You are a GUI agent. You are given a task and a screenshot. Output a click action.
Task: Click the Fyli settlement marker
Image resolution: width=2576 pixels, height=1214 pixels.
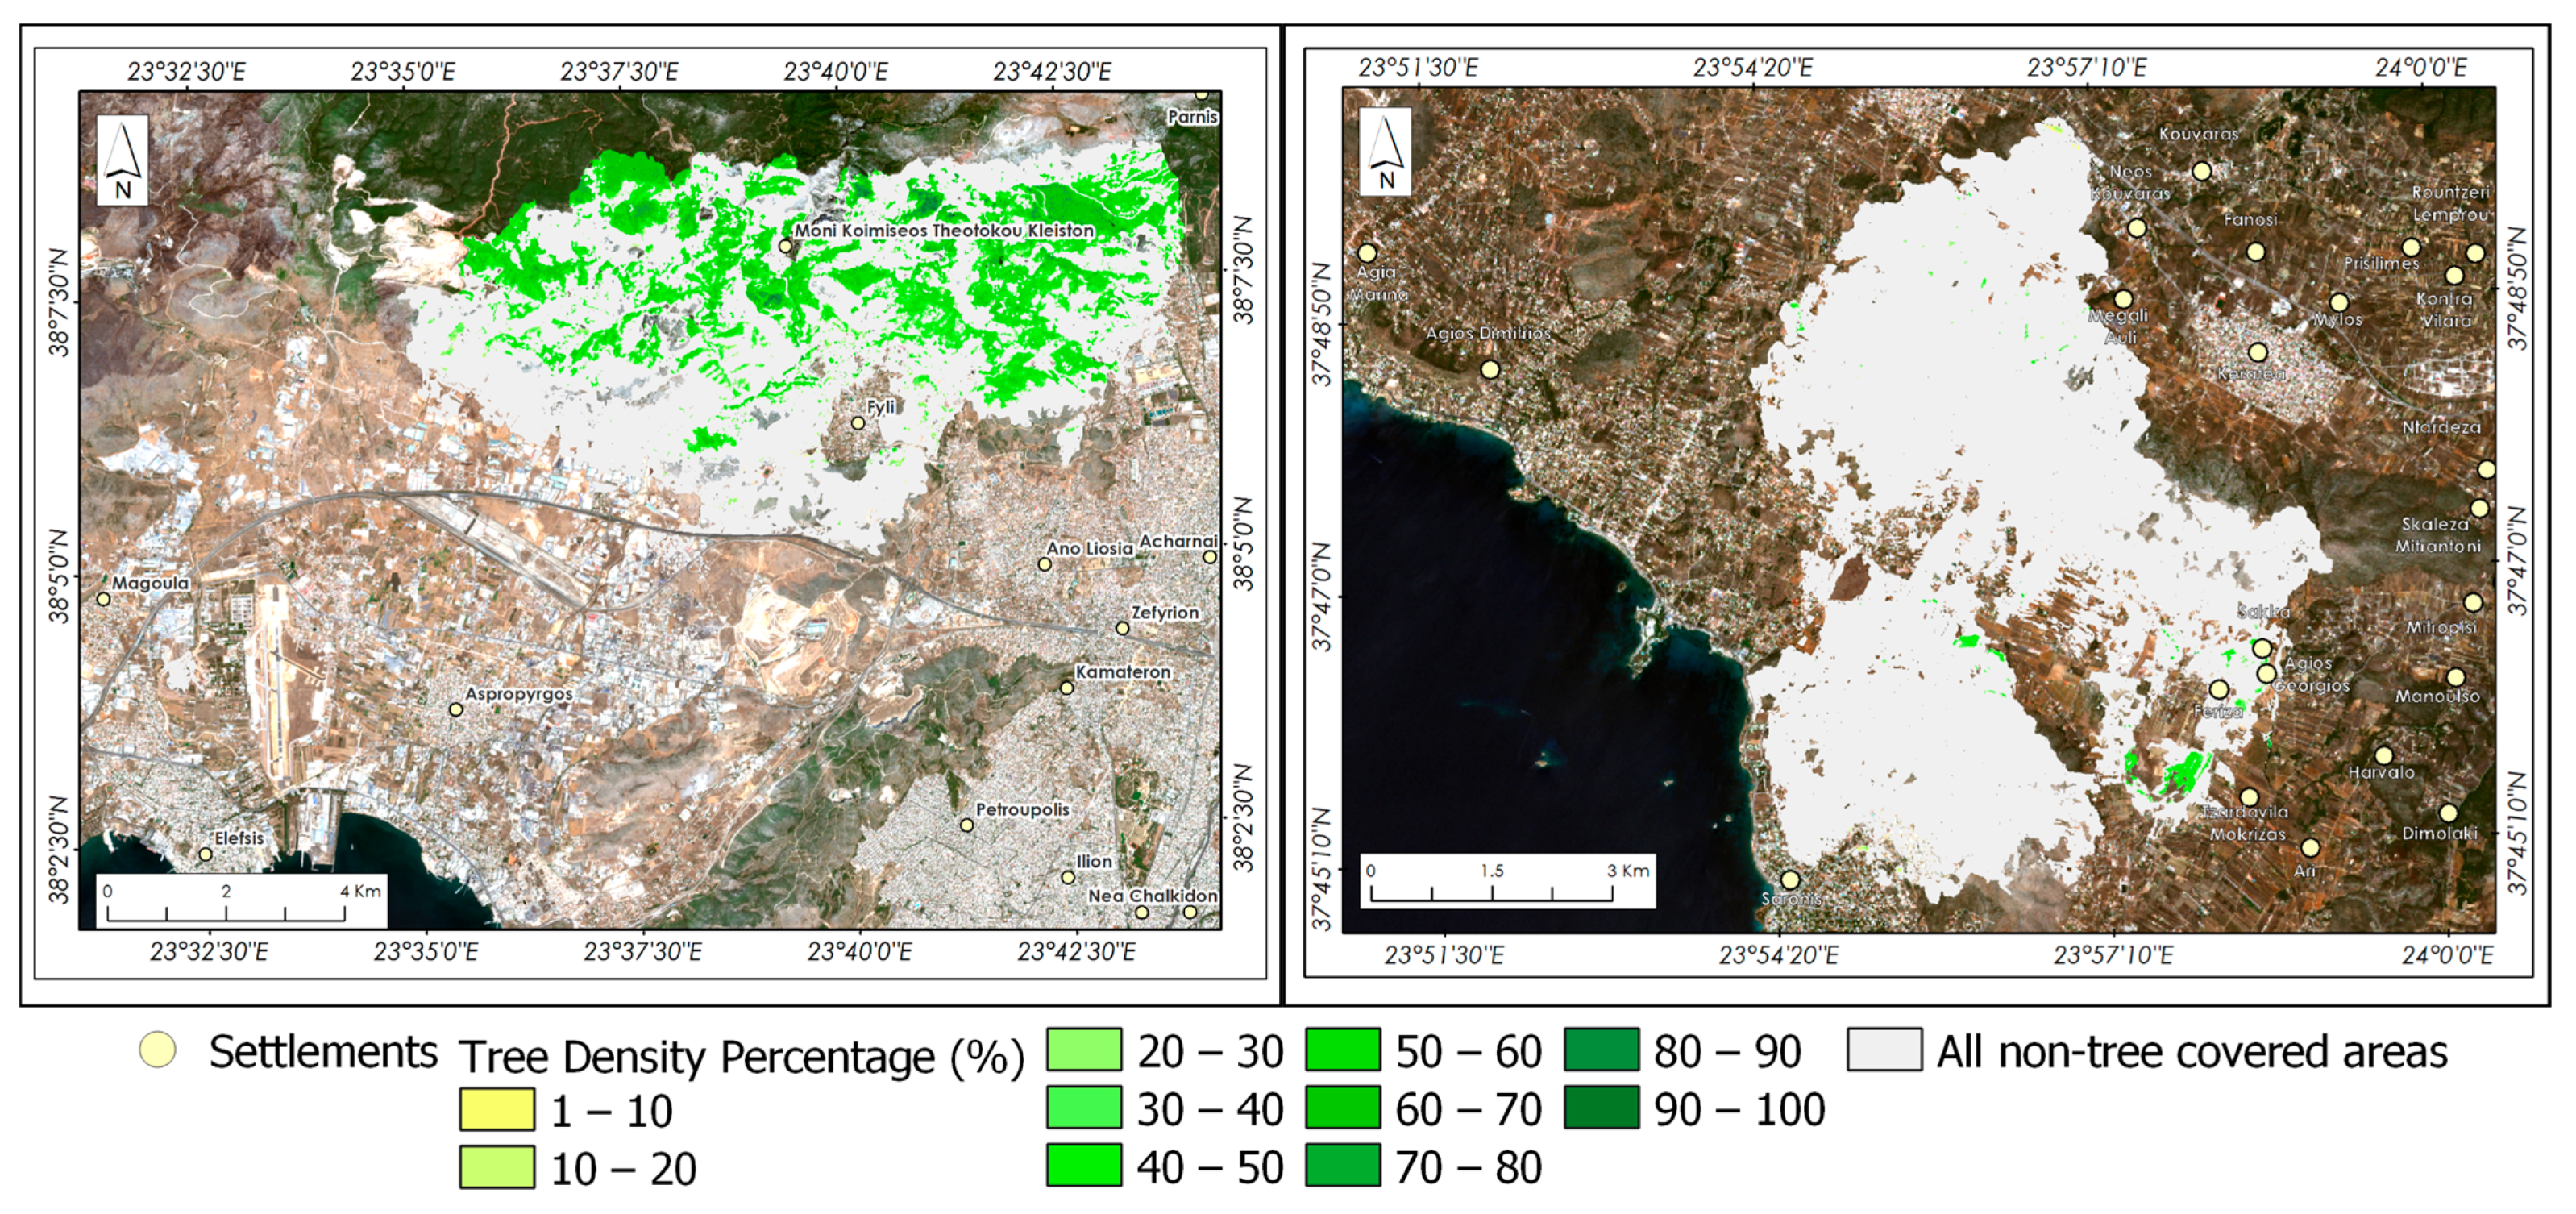(858, 424)
